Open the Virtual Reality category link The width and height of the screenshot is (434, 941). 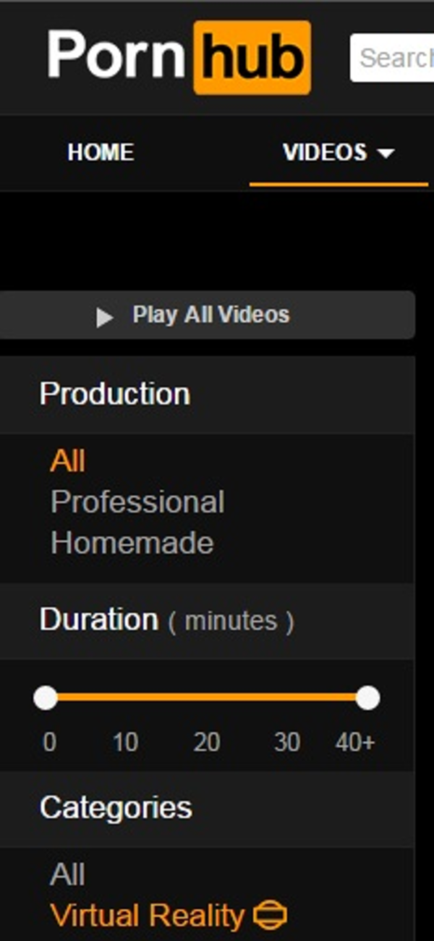click(x=148, y=916)
